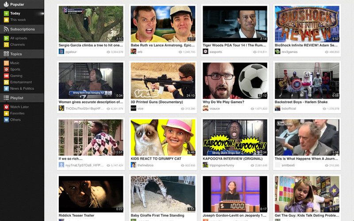354x221 pixels.
Task: Open 'KAPOOOYA INTERVIEW (ORIGINAL)' title
Action: tap(233, 159)
